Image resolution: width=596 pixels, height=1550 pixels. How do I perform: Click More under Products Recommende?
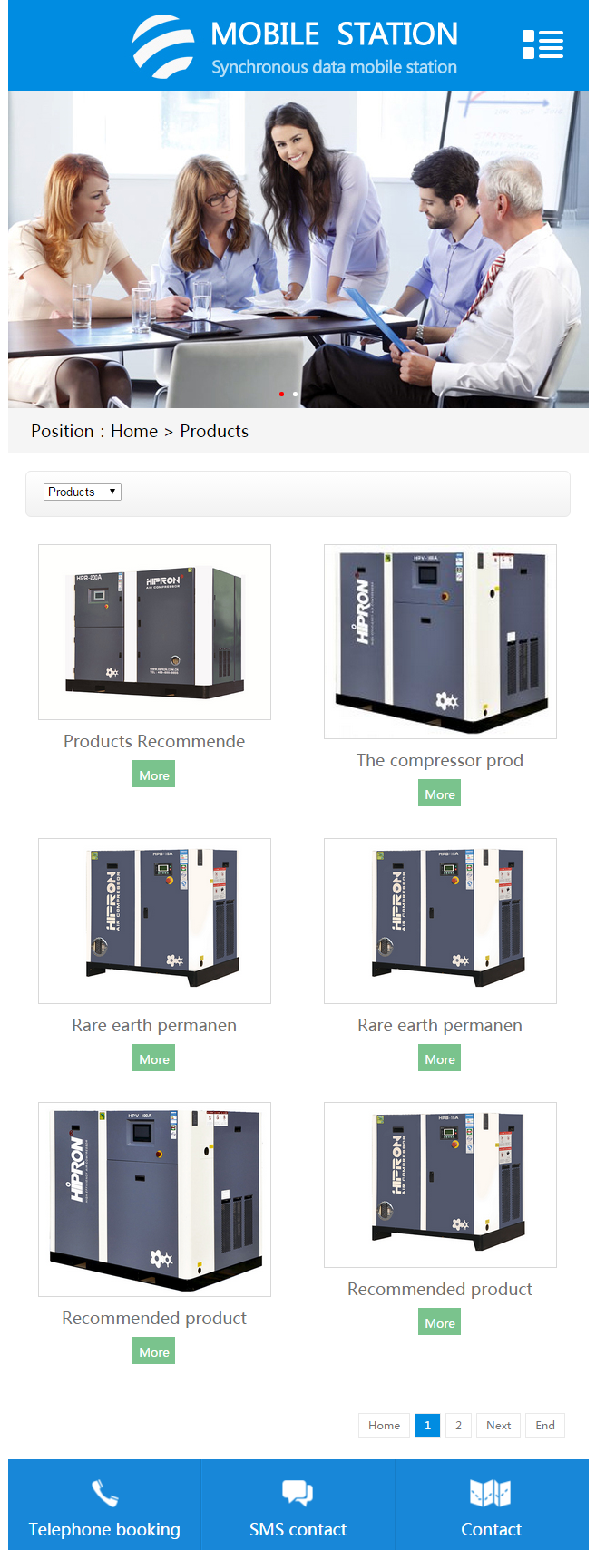(154, 775)
